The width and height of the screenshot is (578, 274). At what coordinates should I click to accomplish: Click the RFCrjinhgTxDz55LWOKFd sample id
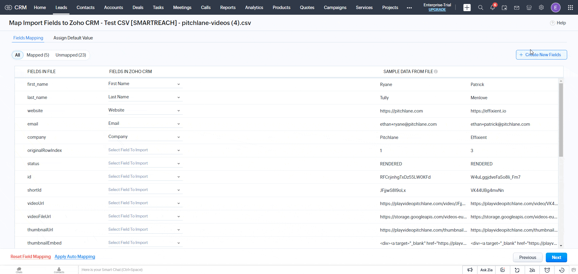coord(405,177)
